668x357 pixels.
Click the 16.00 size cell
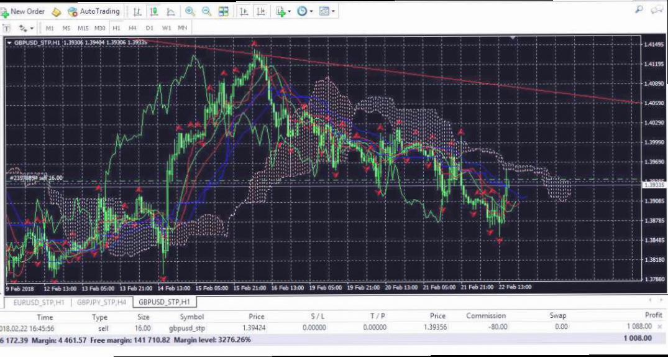143,328
